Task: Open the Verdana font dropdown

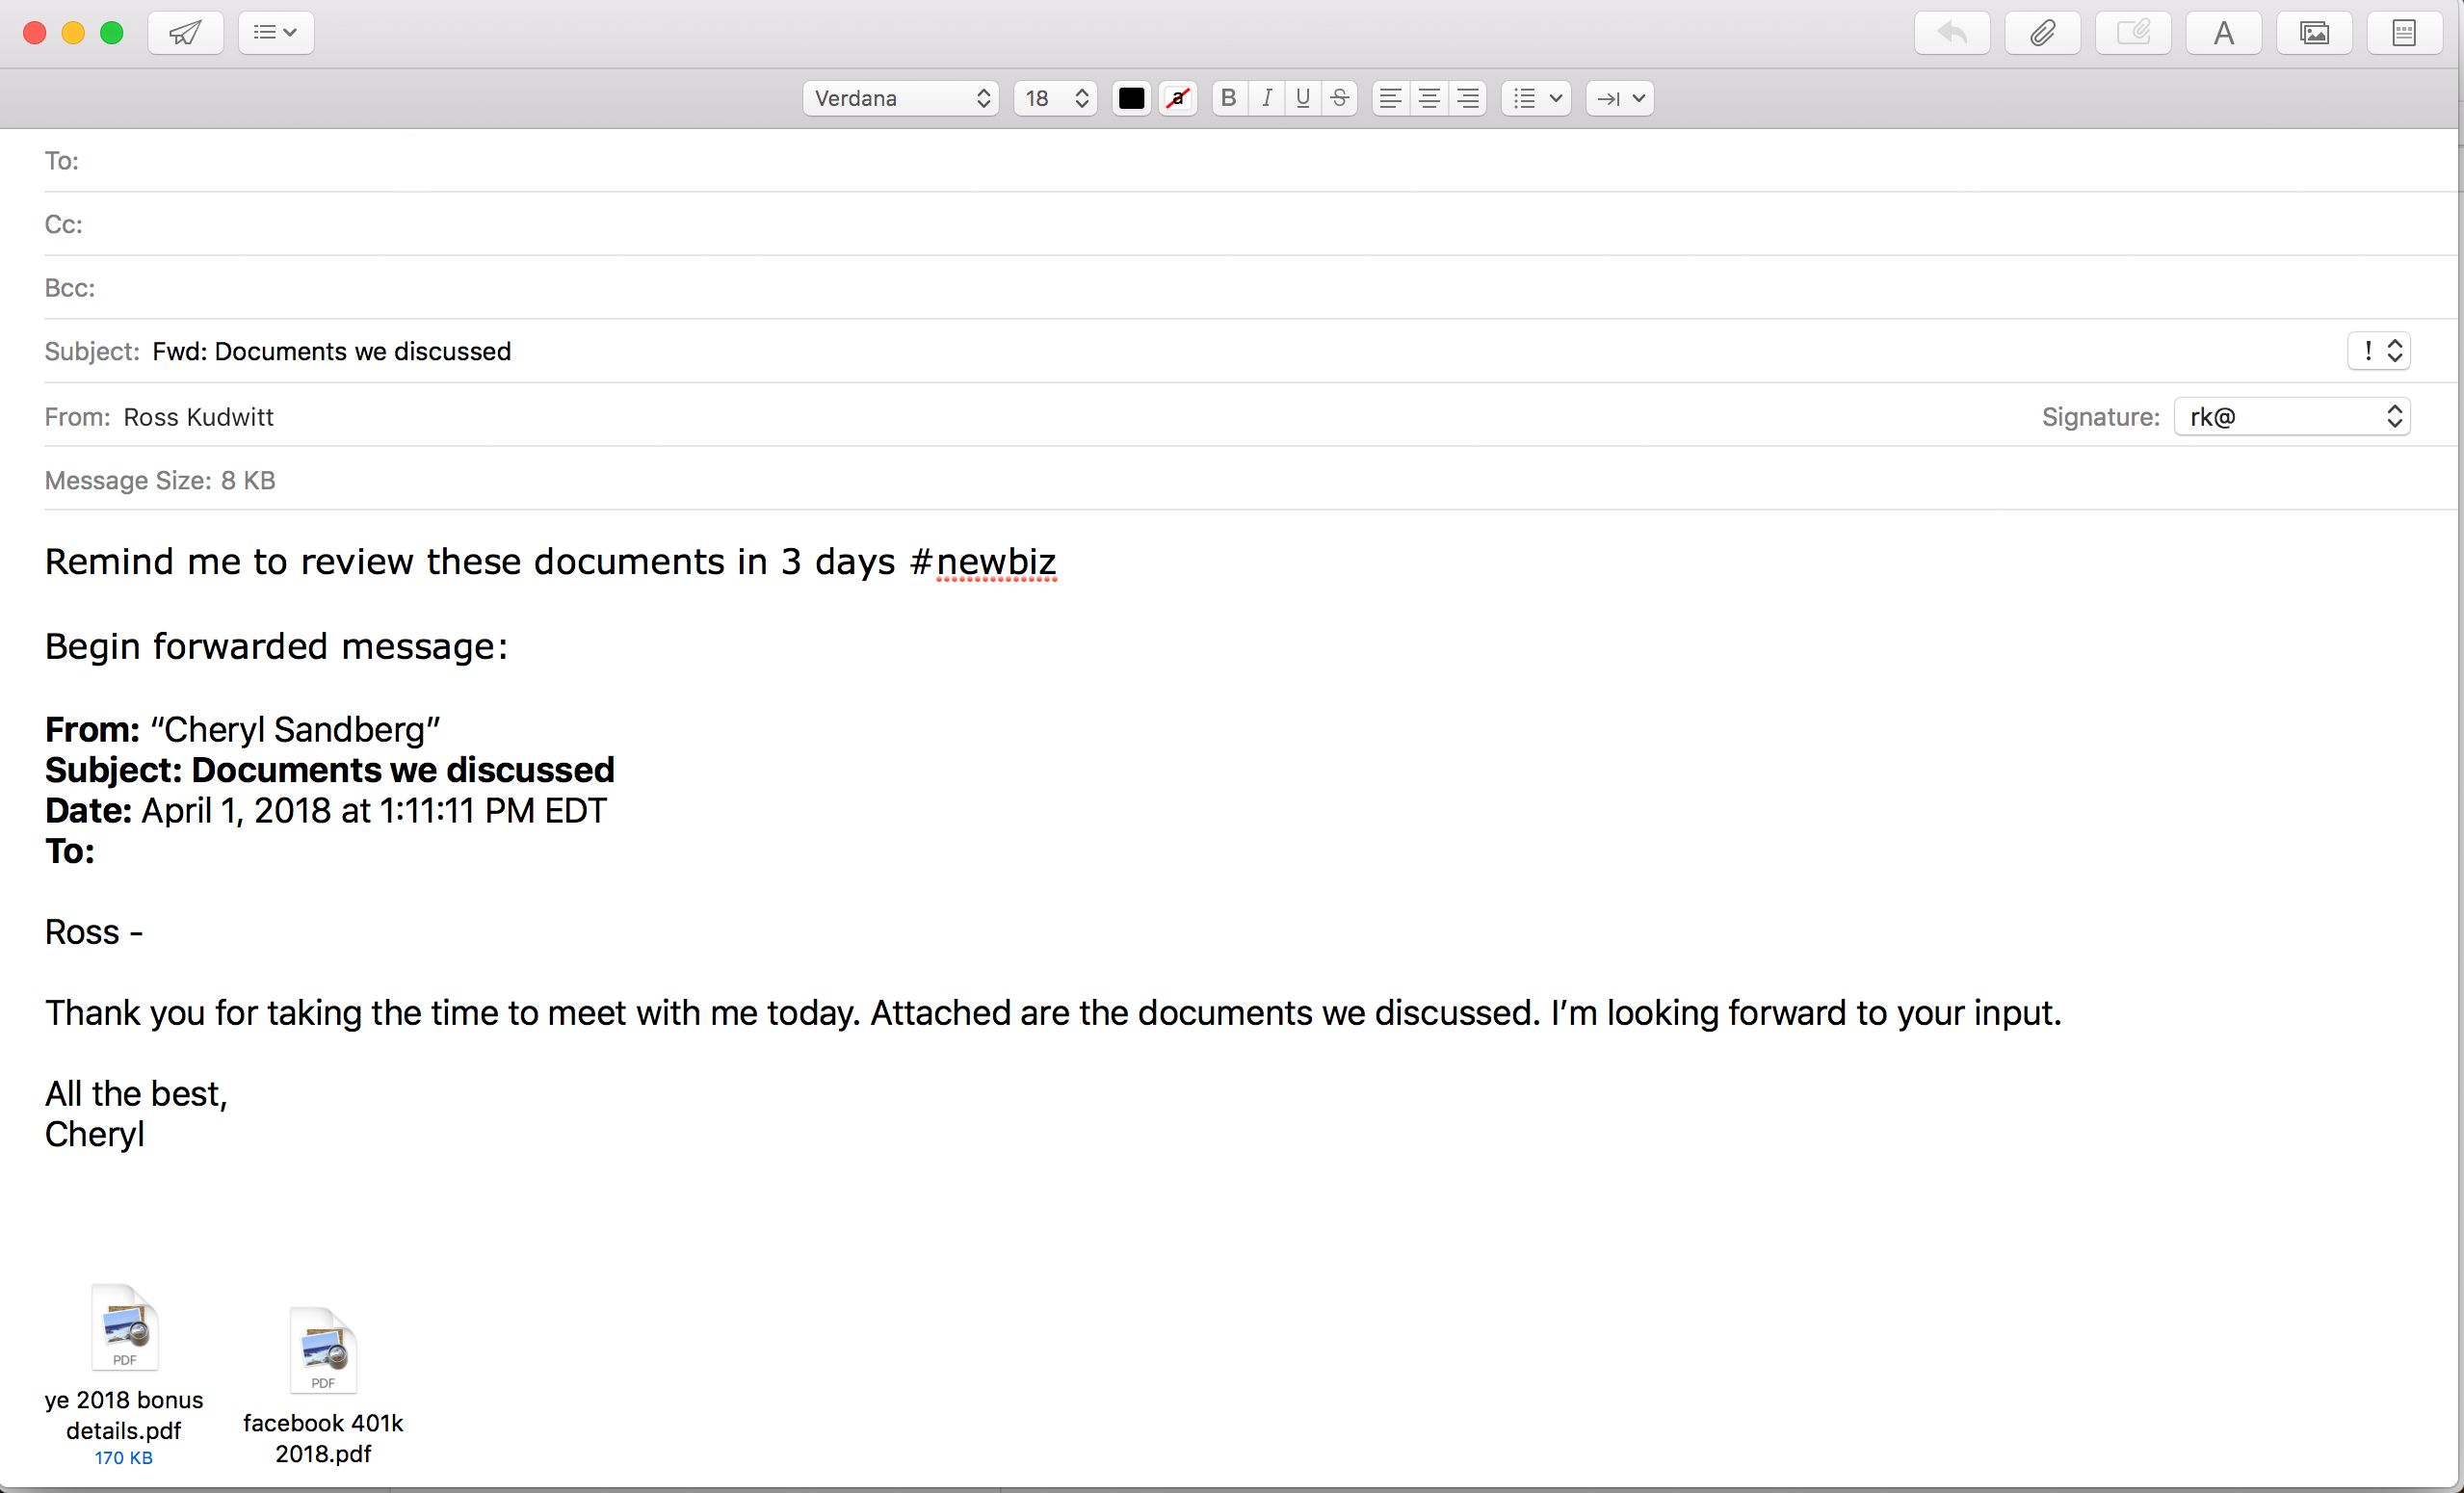Action: coord(900,98)
